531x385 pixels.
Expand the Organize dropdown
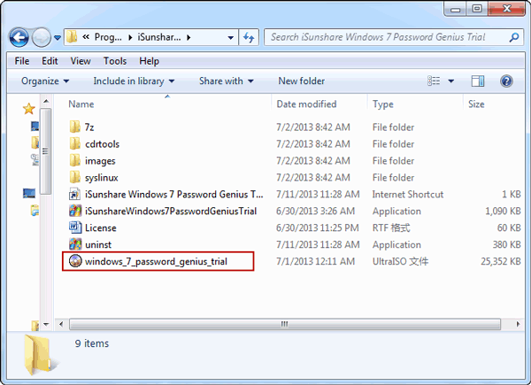pyautogui.click(x=45, y=81)
